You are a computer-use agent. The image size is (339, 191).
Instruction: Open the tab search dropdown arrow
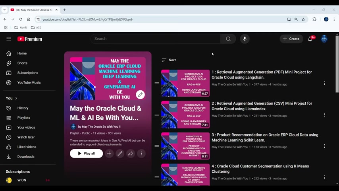[4, 10]
